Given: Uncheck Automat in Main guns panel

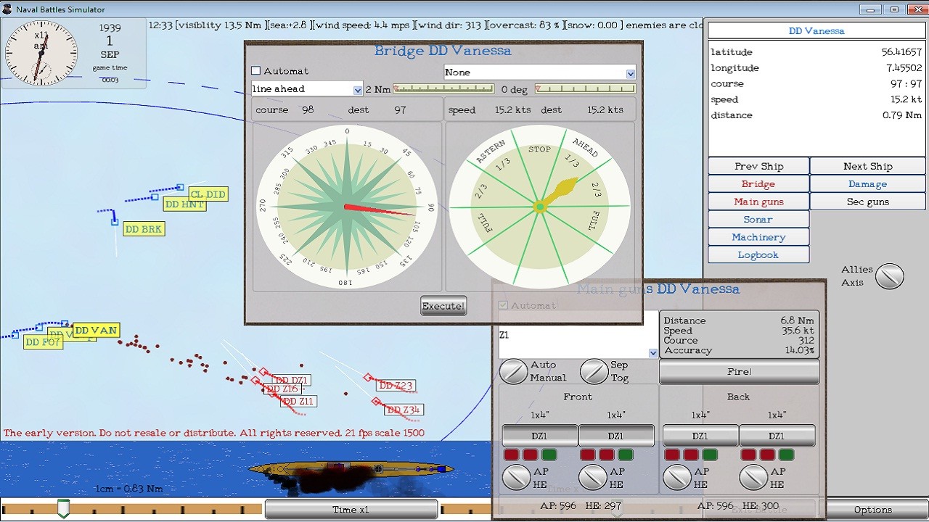Looking at the screenshot, I should coord(504,304).
